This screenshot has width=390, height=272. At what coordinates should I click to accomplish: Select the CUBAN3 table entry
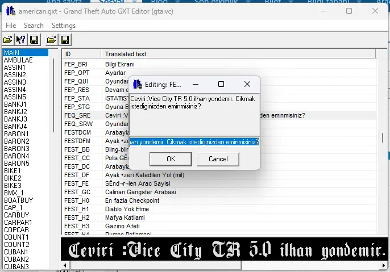point(16,266)
